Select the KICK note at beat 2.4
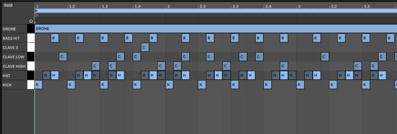This screenshot has width=397, height=134. [x=268, y=85]
